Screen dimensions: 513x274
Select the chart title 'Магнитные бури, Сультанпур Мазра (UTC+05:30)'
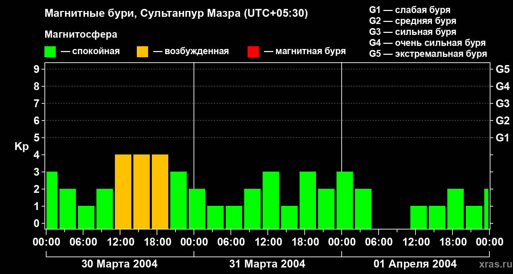point(176,14)
